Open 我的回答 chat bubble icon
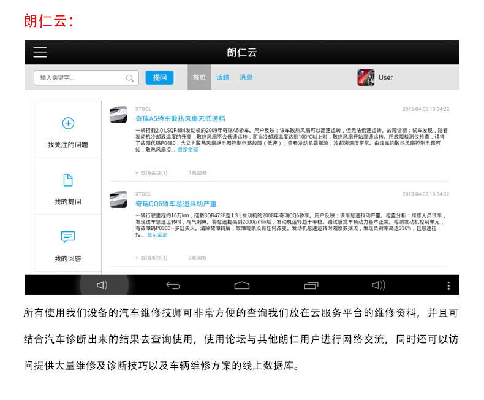The image size is (484, 400). click(x=68, y=237)
